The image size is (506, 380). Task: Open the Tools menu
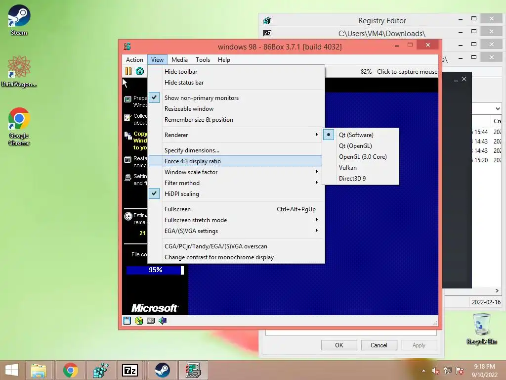pyautogui.click(x=203, y=60)
